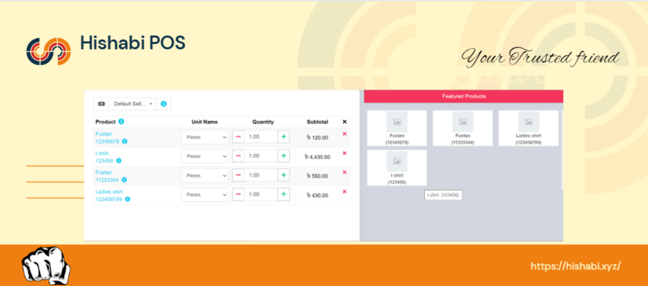648x286 pixels.
Task: Click the Featured Products header bar
Action: point(463,96)
